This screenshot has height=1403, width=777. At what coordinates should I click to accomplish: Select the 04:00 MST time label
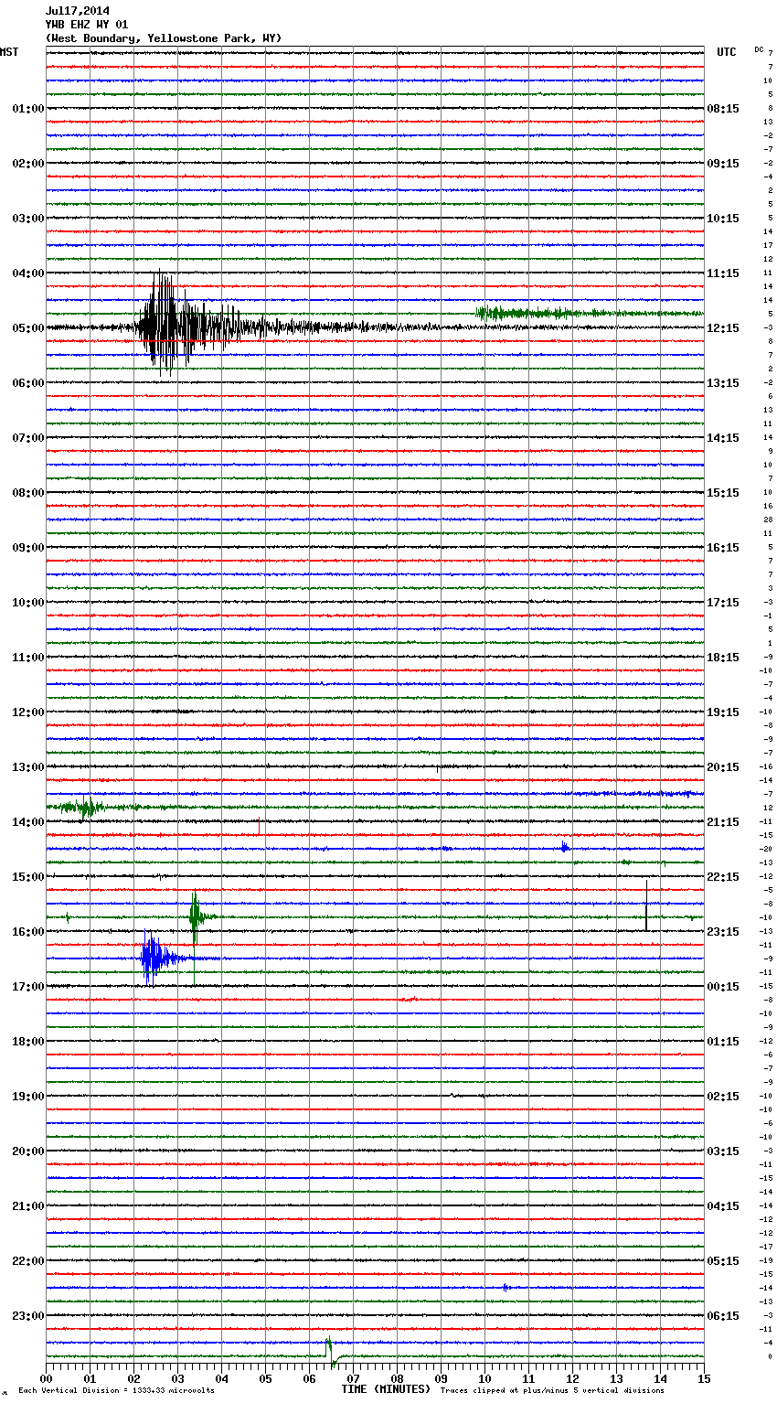(27, 273)
